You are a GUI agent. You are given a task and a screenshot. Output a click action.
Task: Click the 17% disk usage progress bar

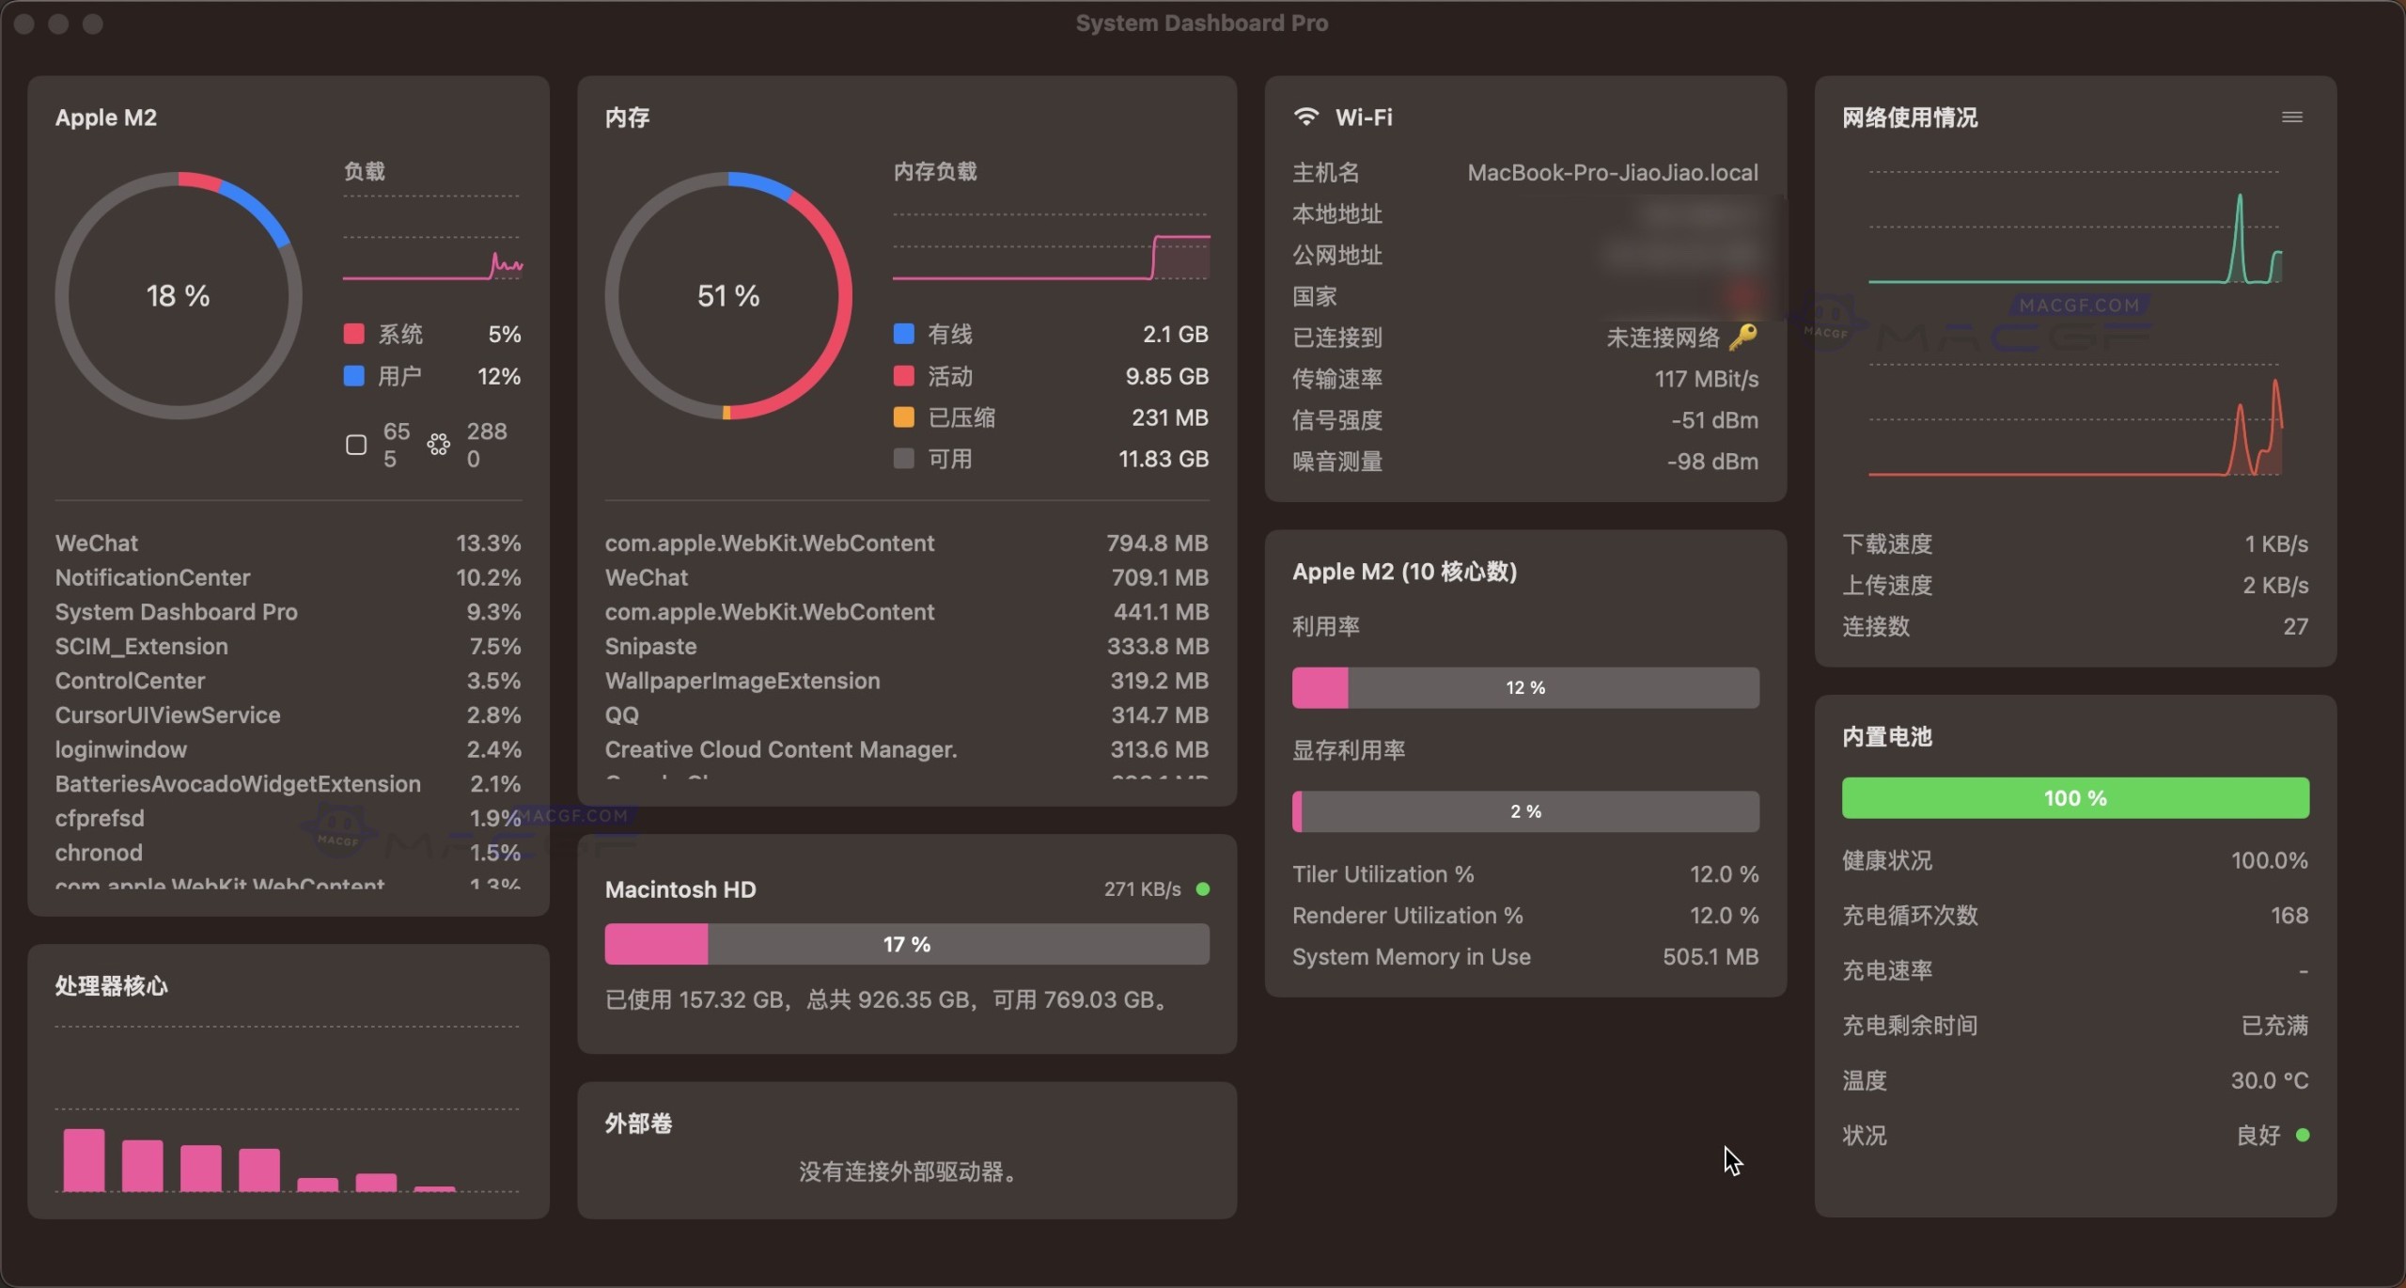point(905,944)
